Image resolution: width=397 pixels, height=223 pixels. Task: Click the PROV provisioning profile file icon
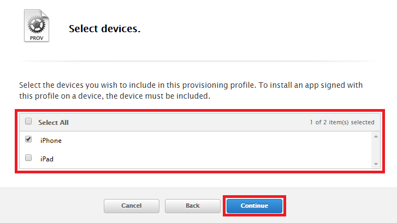tap(37, 26)
